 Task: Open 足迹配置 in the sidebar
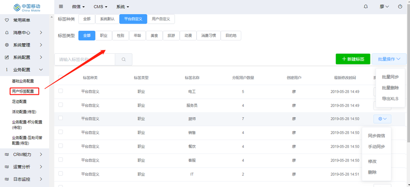[x=19, y=101]
